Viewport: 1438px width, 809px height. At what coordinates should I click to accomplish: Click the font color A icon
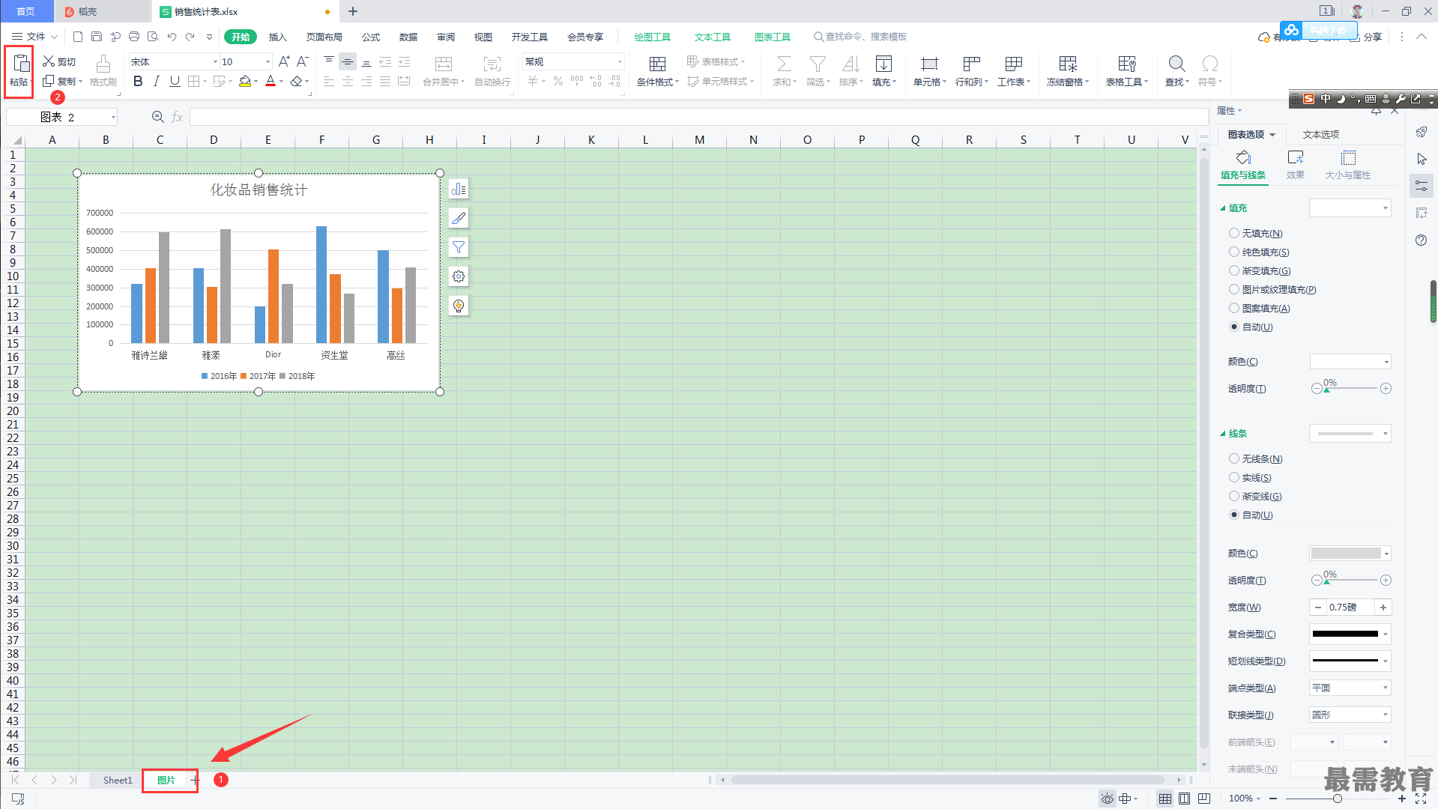click(x=271, y=81)
